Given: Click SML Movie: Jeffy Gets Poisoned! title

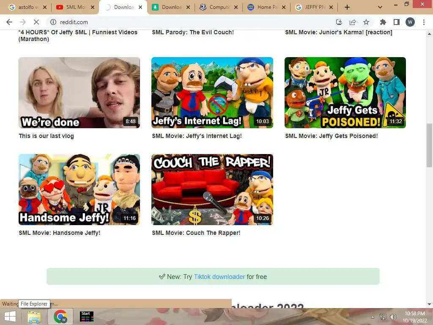Looking at the screenshot, I should point(332,136).
